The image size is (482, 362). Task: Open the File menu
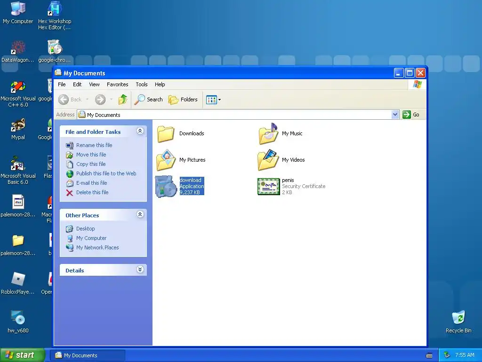[x=62, y=84]
